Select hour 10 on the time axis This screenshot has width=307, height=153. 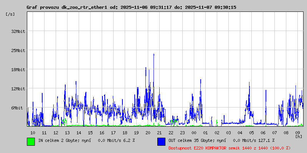point(33,132)
